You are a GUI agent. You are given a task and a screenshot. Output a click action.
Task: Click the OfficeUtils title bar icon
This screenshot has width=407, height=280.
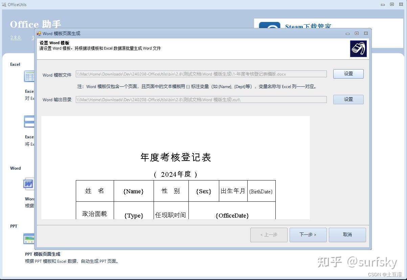tap(4, 4)
